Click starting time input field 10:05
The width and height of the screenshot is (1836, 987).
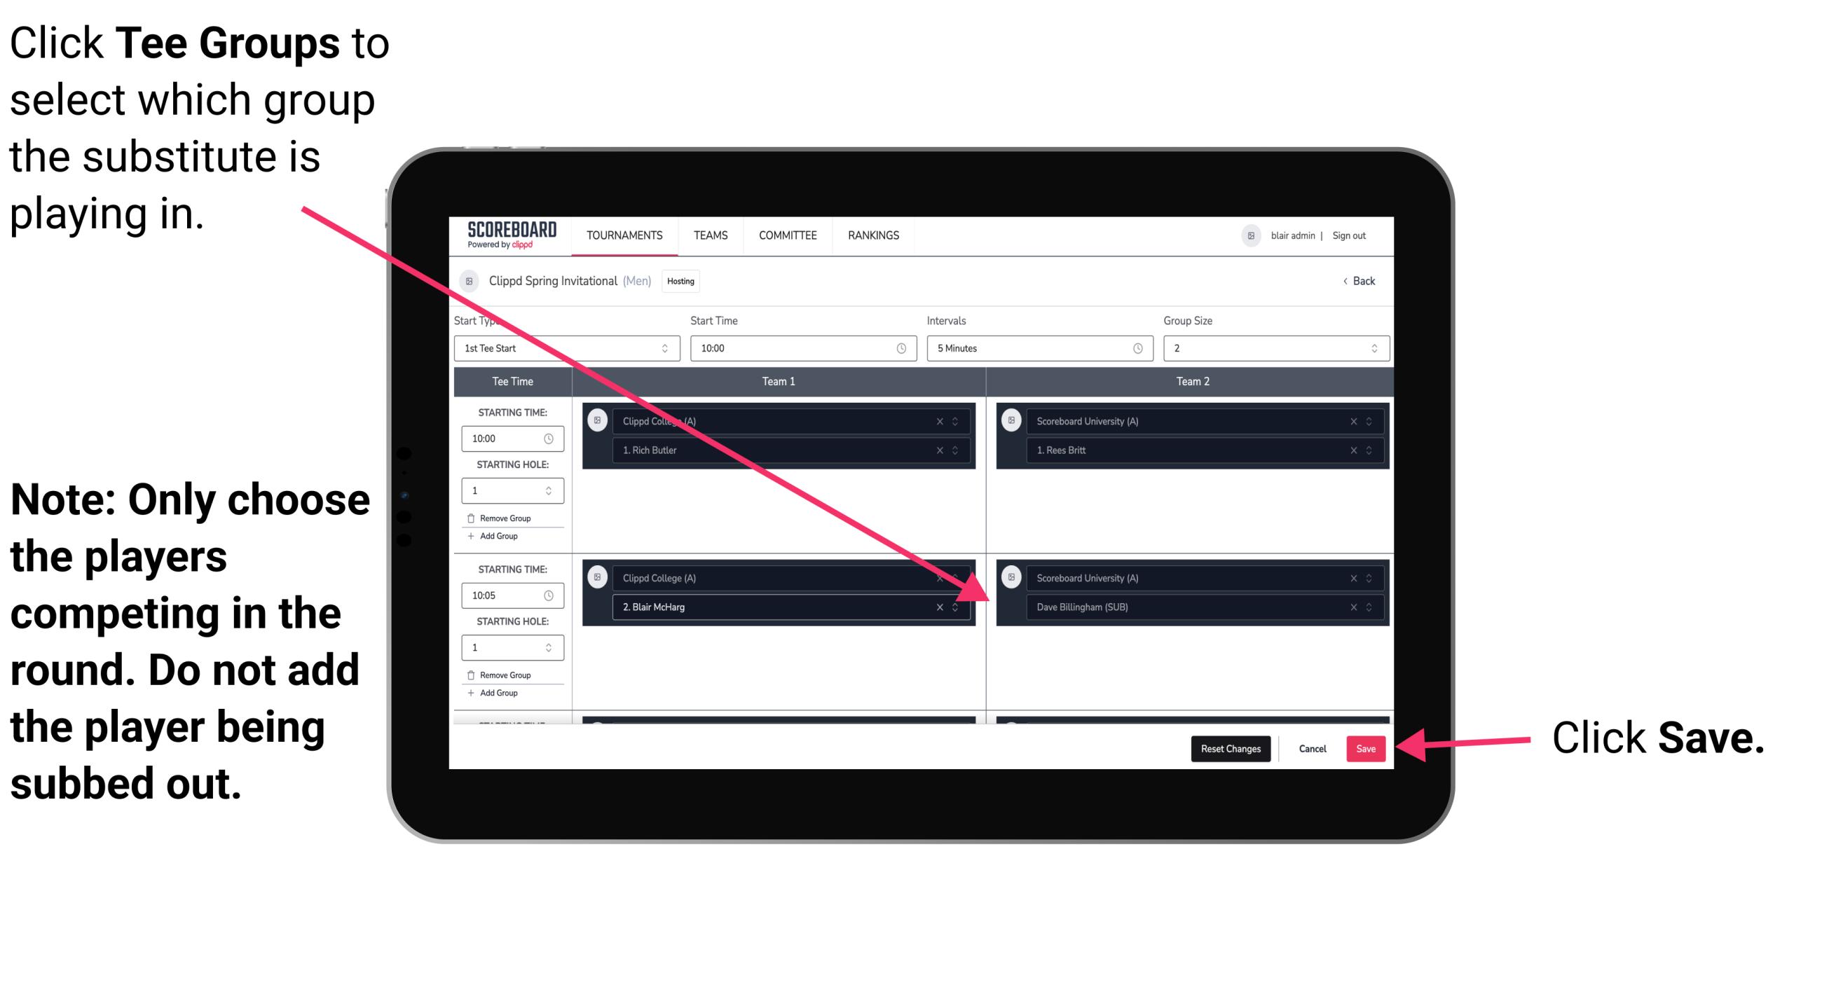click(506, 595)
